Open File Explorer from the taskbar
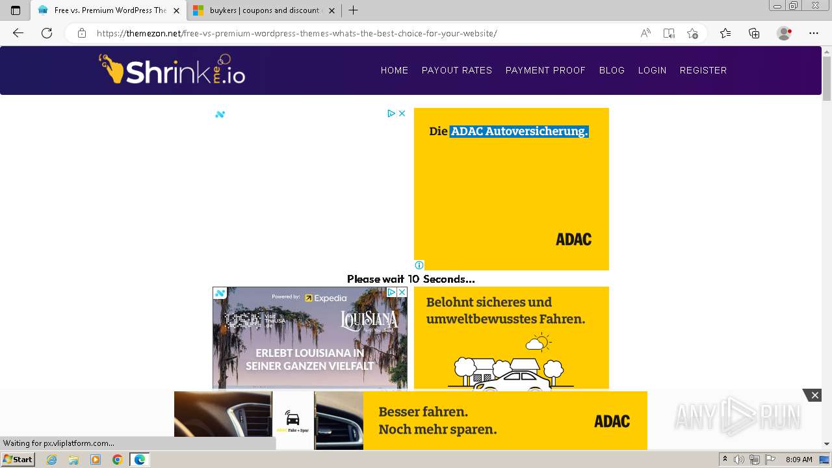 pos(73,460)
